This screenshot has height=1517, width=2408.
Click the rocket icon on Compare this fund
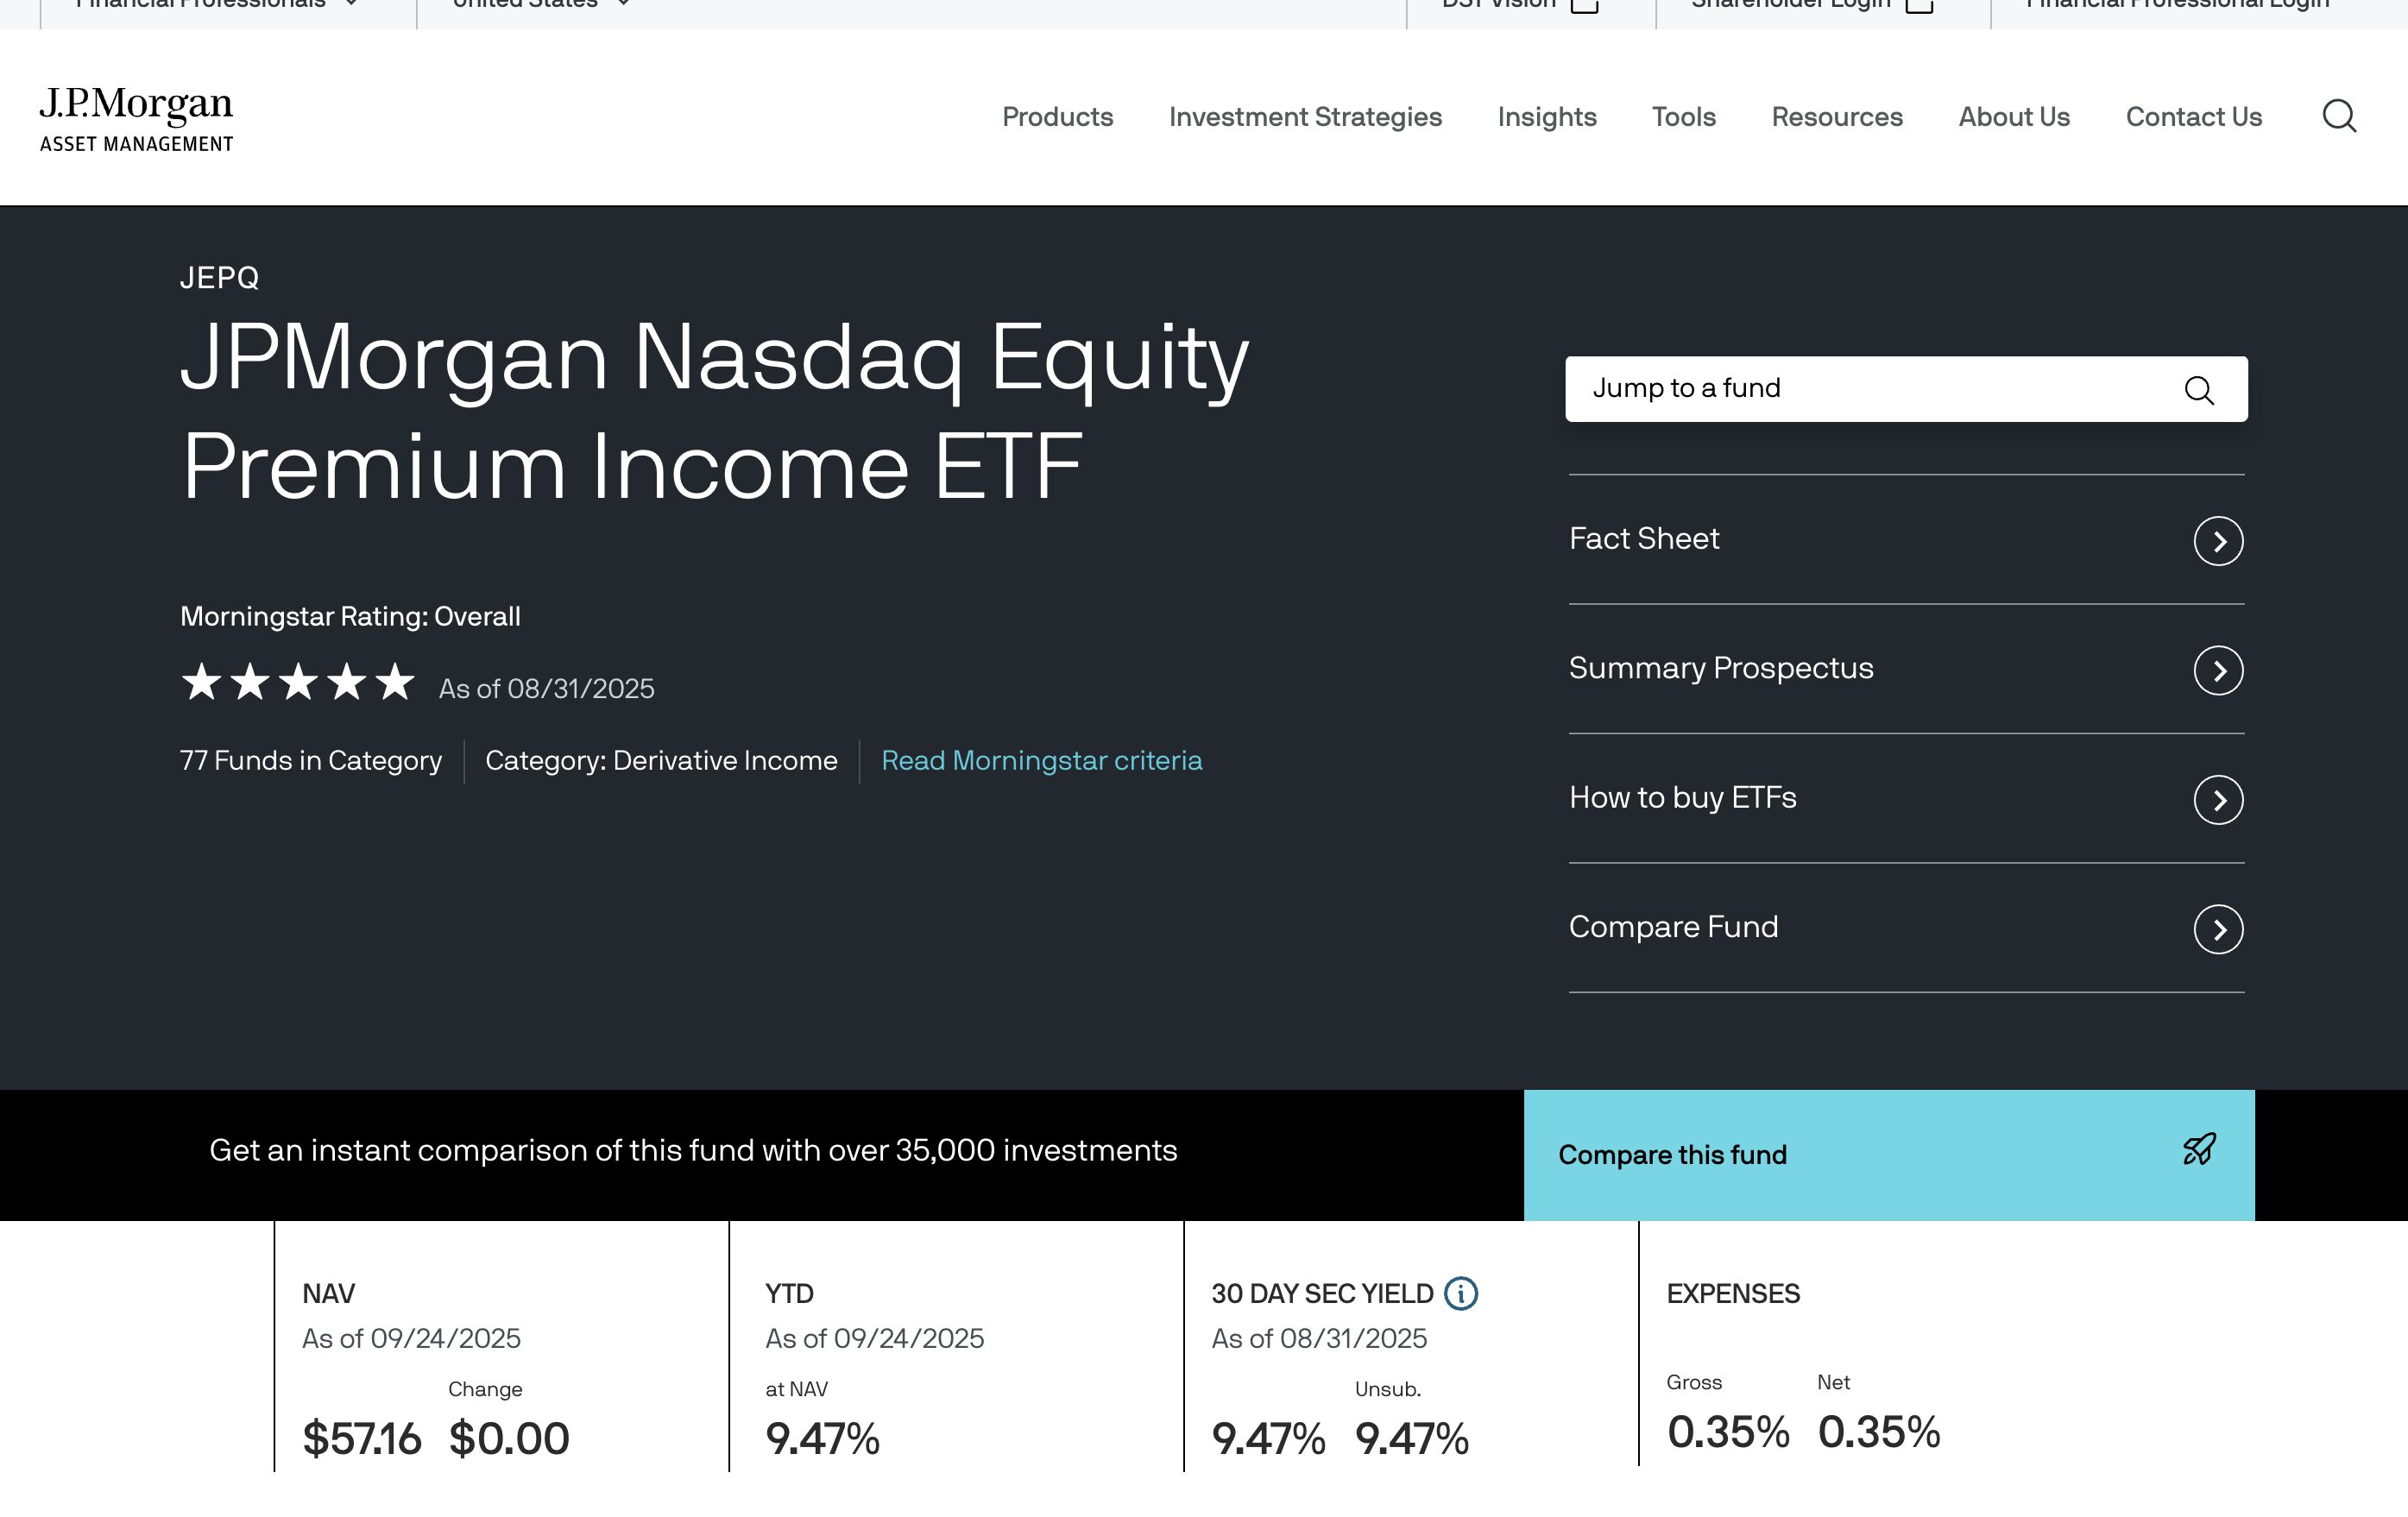2197,1151
